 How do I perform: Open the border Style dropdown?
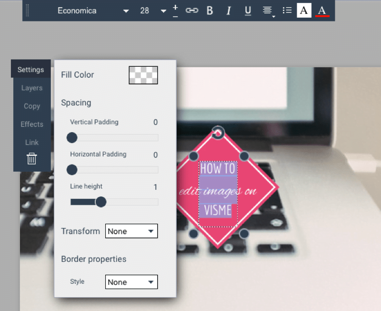pyautogui.click(x=131, y=282)
